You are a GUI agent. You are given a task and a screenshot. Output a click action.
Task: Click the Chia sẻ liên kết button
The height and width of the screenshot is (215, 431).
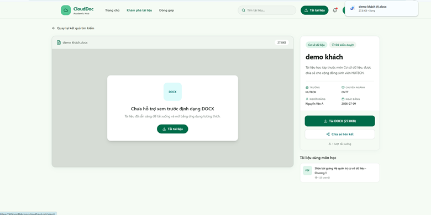[340, 134]
